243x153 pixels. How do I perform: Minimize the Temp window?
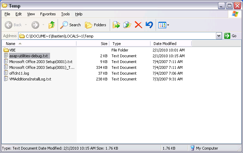coord(221,6)
